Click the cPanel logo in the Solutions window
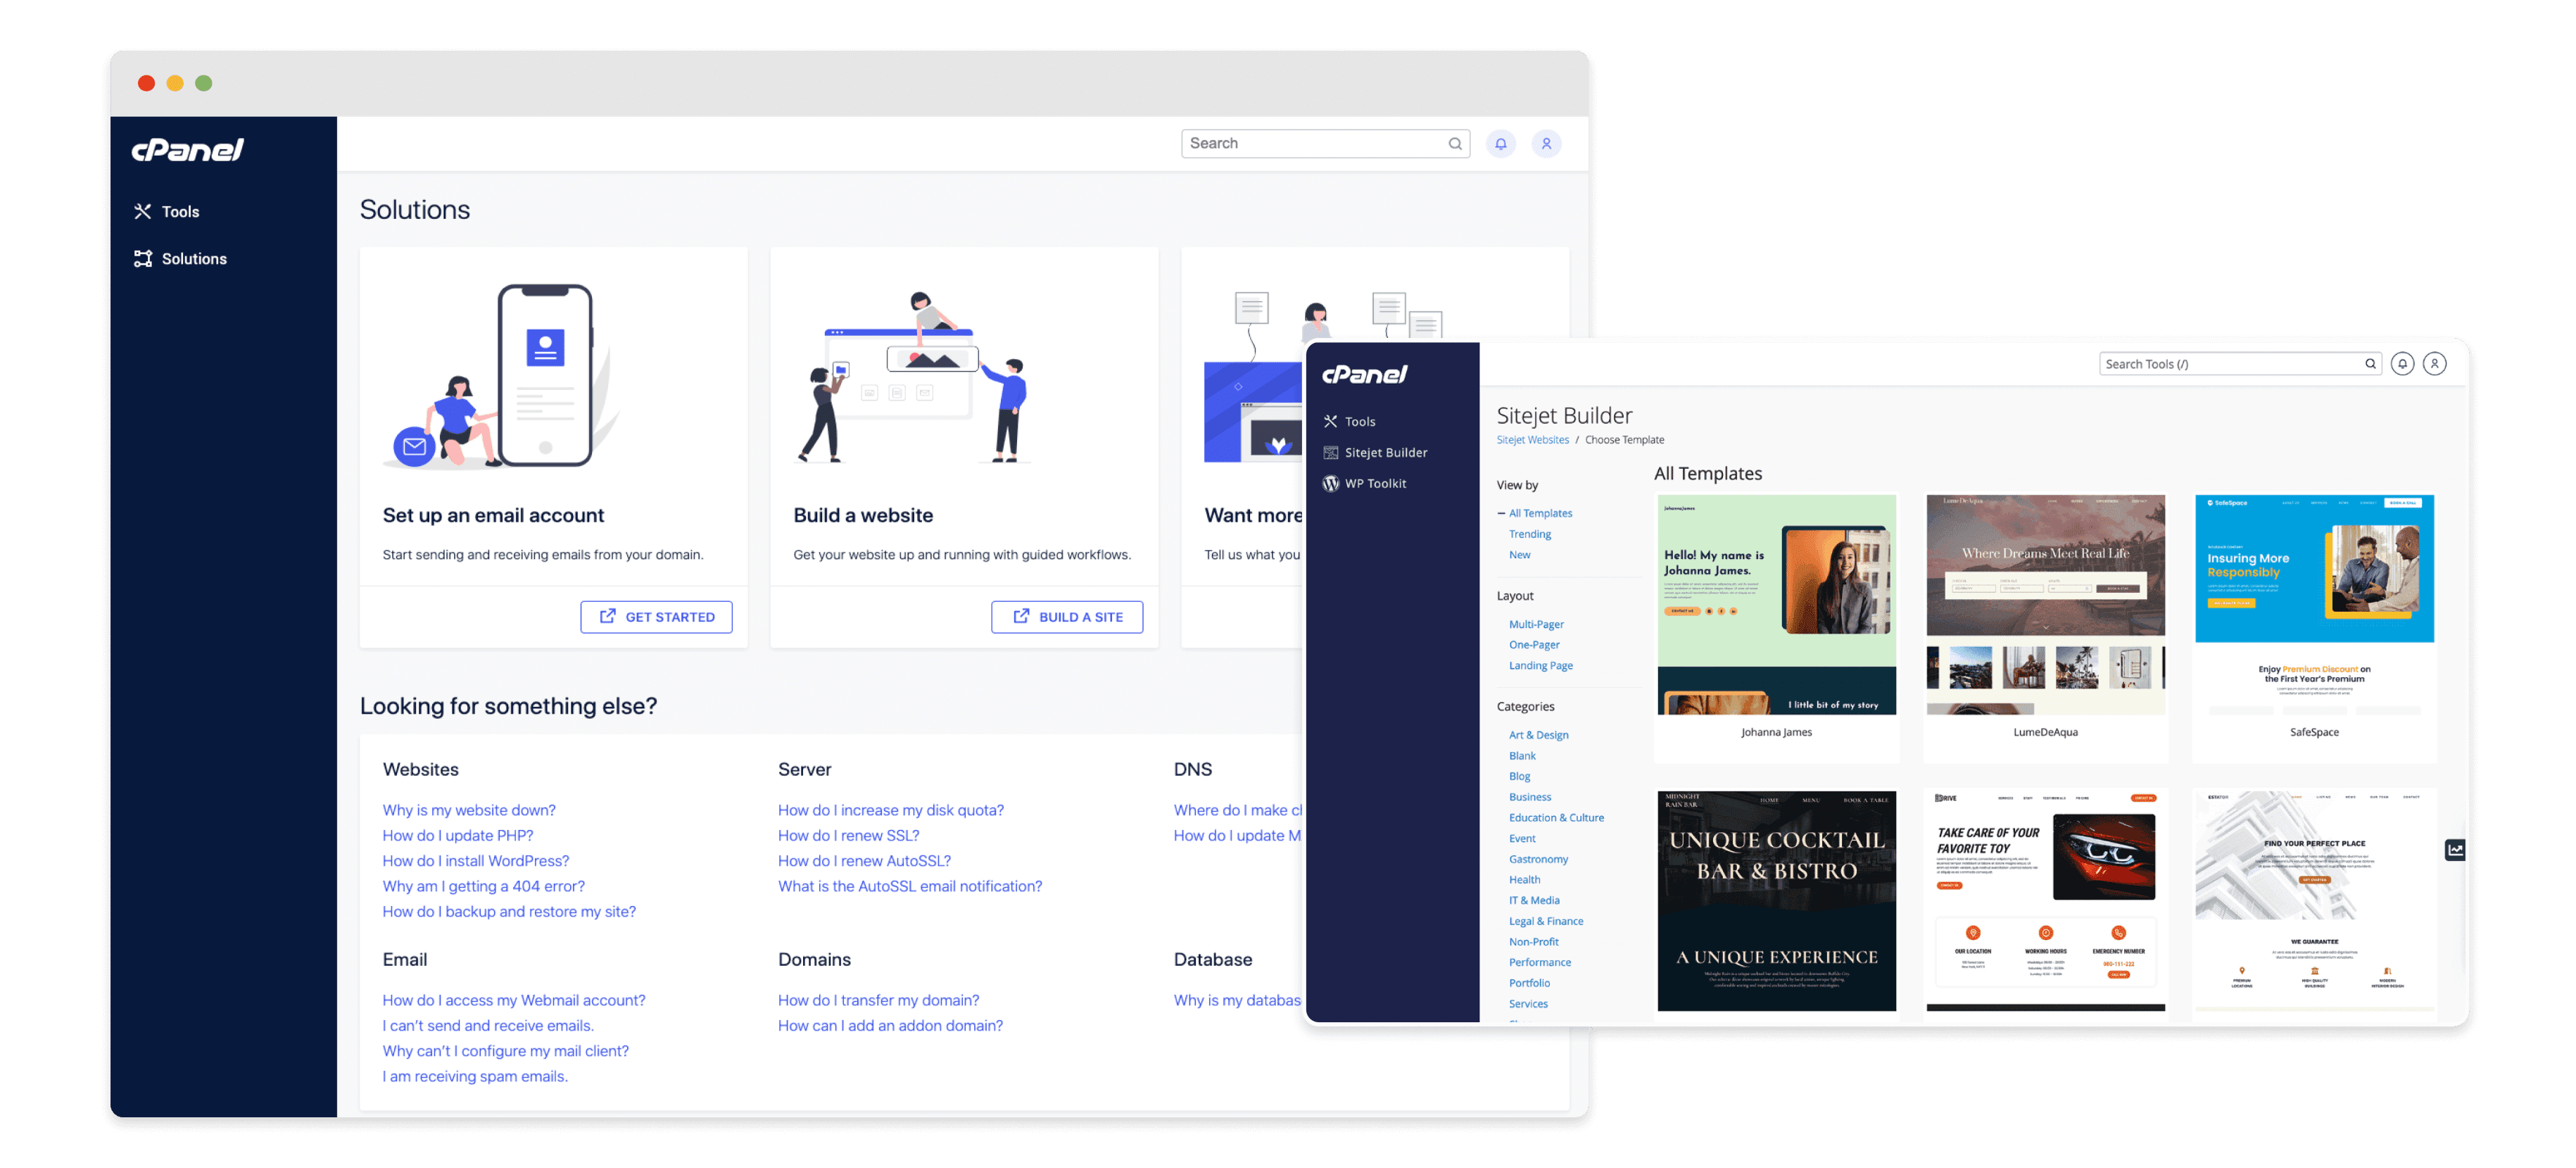Viewport: 2576px width, 1168px height. point(188,150)
